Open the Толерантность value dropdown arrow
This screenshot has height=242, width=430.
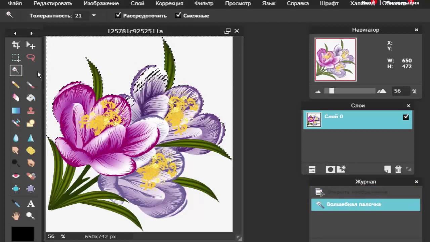pyautogui.click(x=94, y=15)
